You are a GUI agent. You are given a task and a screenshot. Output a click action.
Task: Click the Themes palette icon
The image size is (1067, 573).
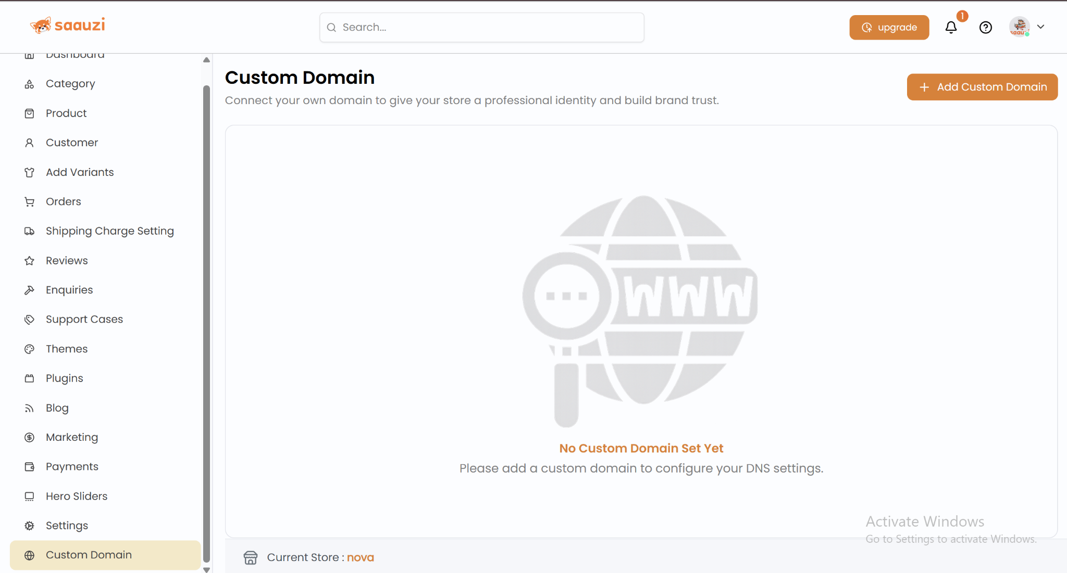coord(30,349)
